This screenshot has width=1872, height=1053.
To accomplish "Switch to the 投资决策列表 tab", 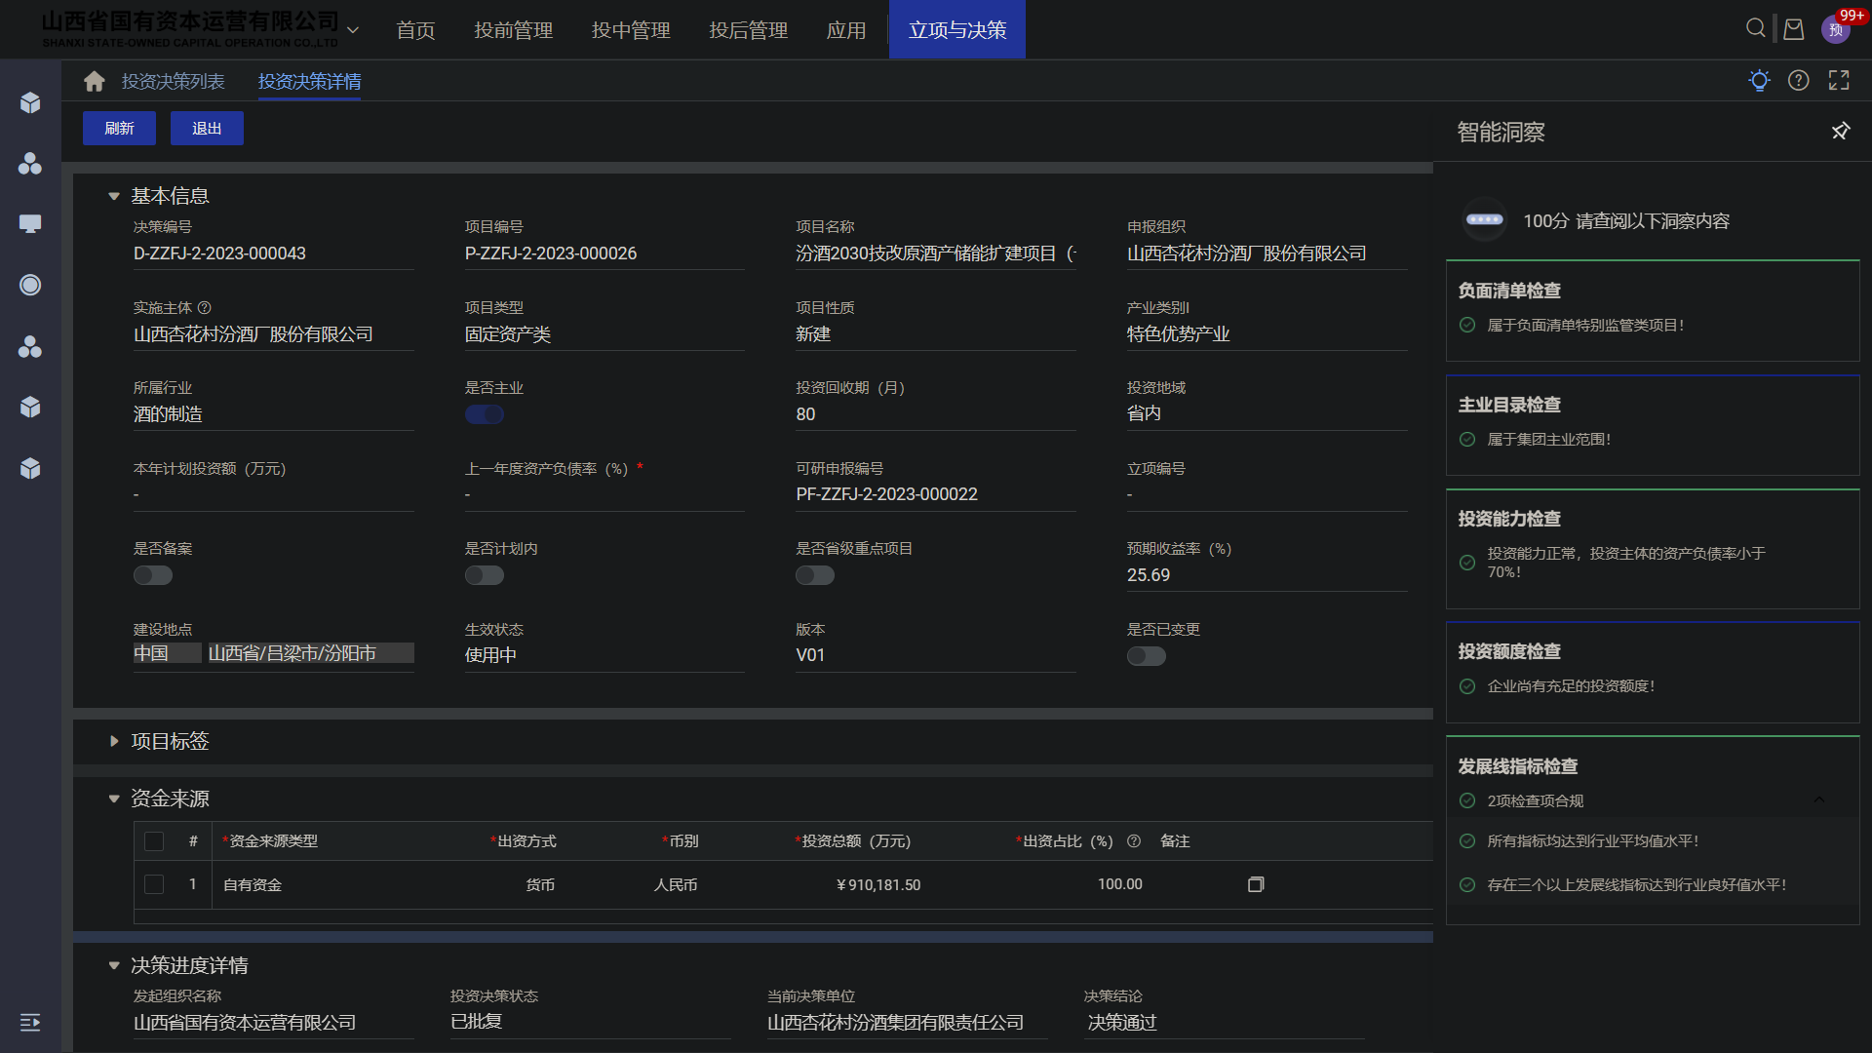I will tap(173, 81).
